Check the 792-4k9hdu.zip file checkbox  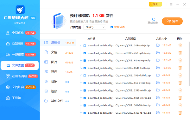point(85,76)
